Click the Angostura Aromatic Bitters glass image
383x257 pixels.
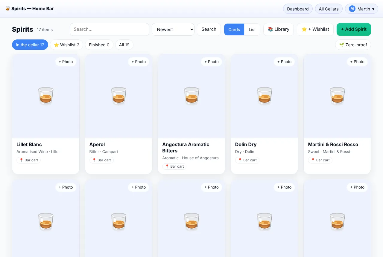pyautogui.click(x=191, y=96)
